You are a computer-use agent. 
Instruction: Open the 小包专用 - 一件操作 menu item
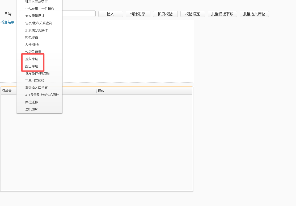pos(40,9)
